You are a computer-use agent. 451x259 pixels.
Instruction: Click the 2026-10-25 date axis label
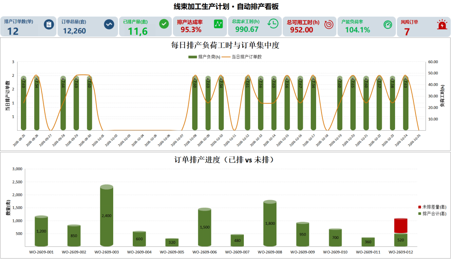pyautogui.click(x=414, y=140)
